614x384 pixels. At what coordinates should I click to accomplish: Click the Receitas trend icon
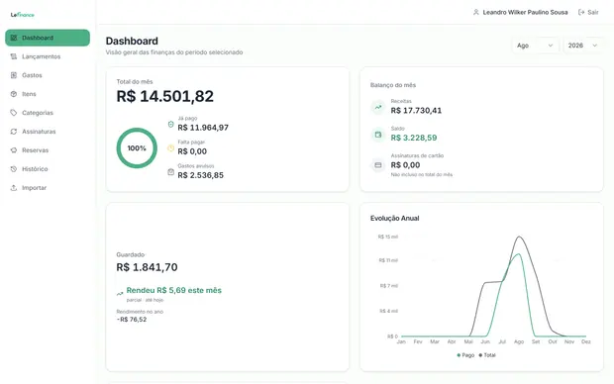(378, 107)
